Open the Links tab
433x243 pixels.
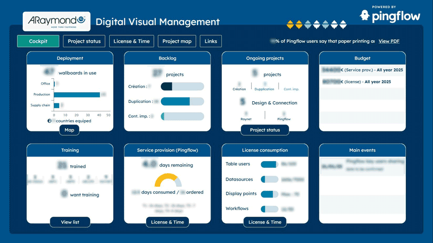point(211,41)
